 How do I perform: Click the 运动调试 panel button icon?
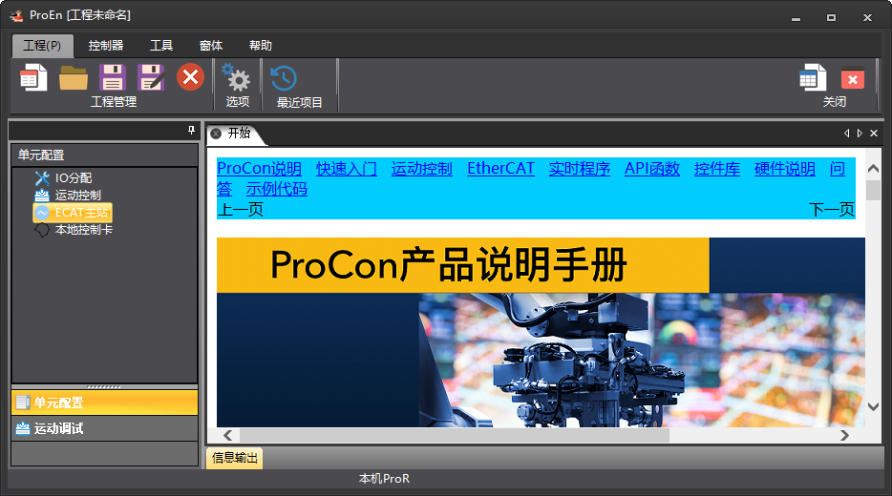tap(23, 428)
